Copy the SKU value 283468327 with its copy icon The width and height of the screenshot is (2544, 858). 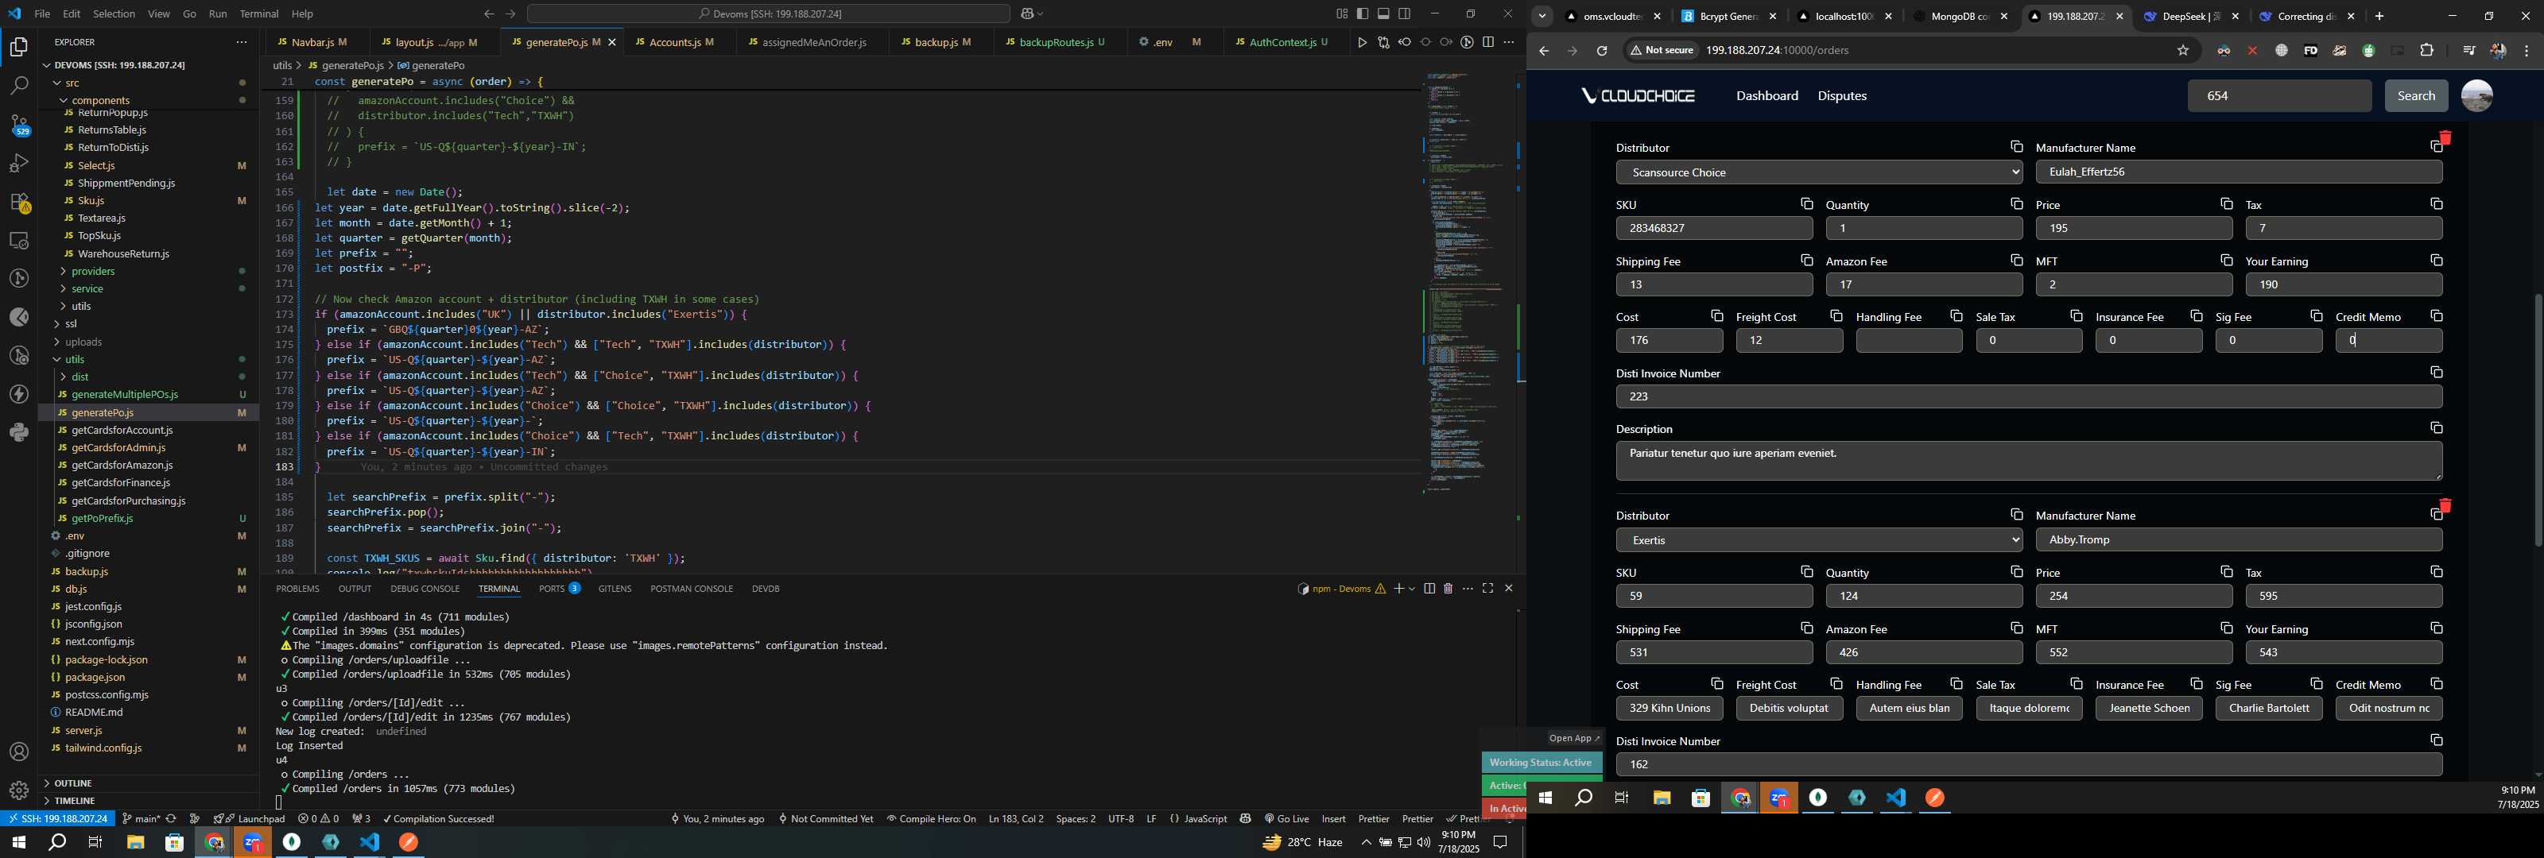click(1806, 203)
